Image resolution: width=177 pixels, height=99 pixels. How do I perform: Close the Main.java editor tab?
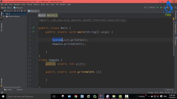tap(38, 11)
